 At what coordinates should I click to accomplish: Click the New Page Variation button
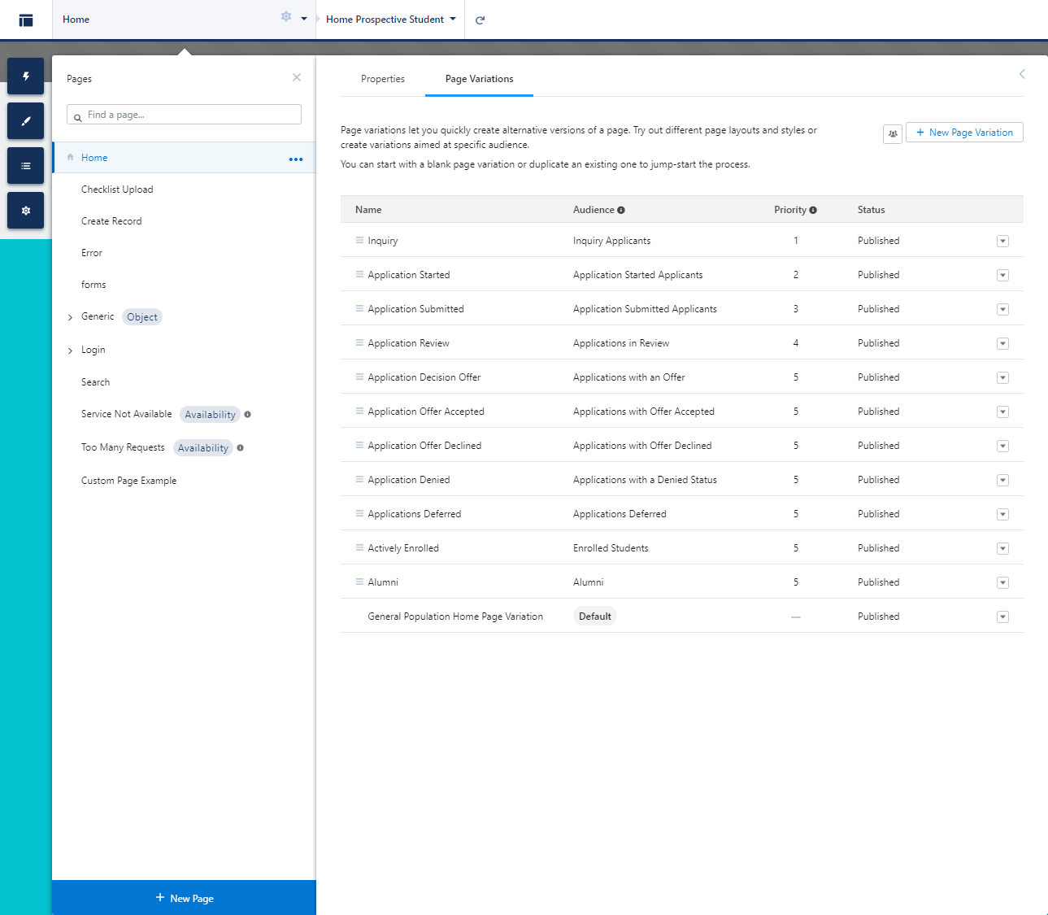pos(964,133)
